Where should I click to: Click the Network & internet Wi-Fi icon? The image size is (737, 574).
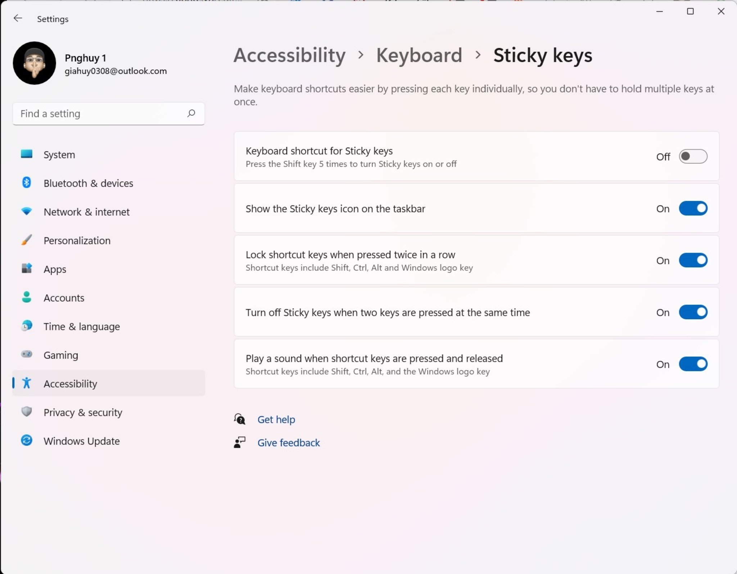pyautogui.click(x=27, y=212)
